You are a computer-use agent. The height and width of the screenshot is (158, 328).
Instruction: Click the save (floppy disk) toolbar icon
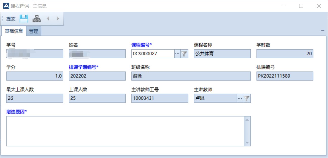tap(24, 18)
